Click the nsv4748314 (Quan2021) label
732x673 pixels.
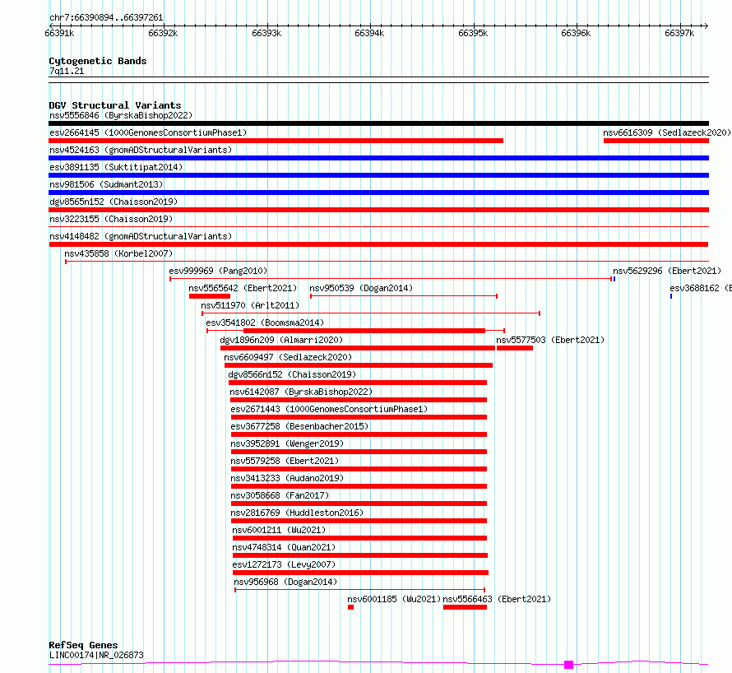coord(284,547)
